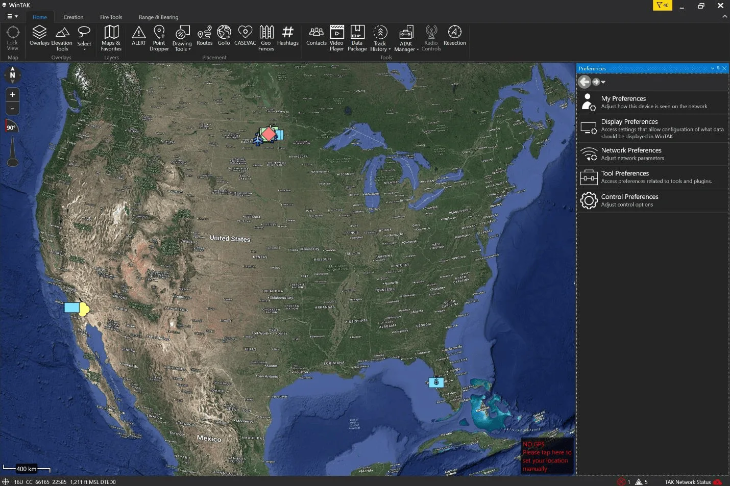Switch to the Creation tab
730x486 pixels.
74,17
